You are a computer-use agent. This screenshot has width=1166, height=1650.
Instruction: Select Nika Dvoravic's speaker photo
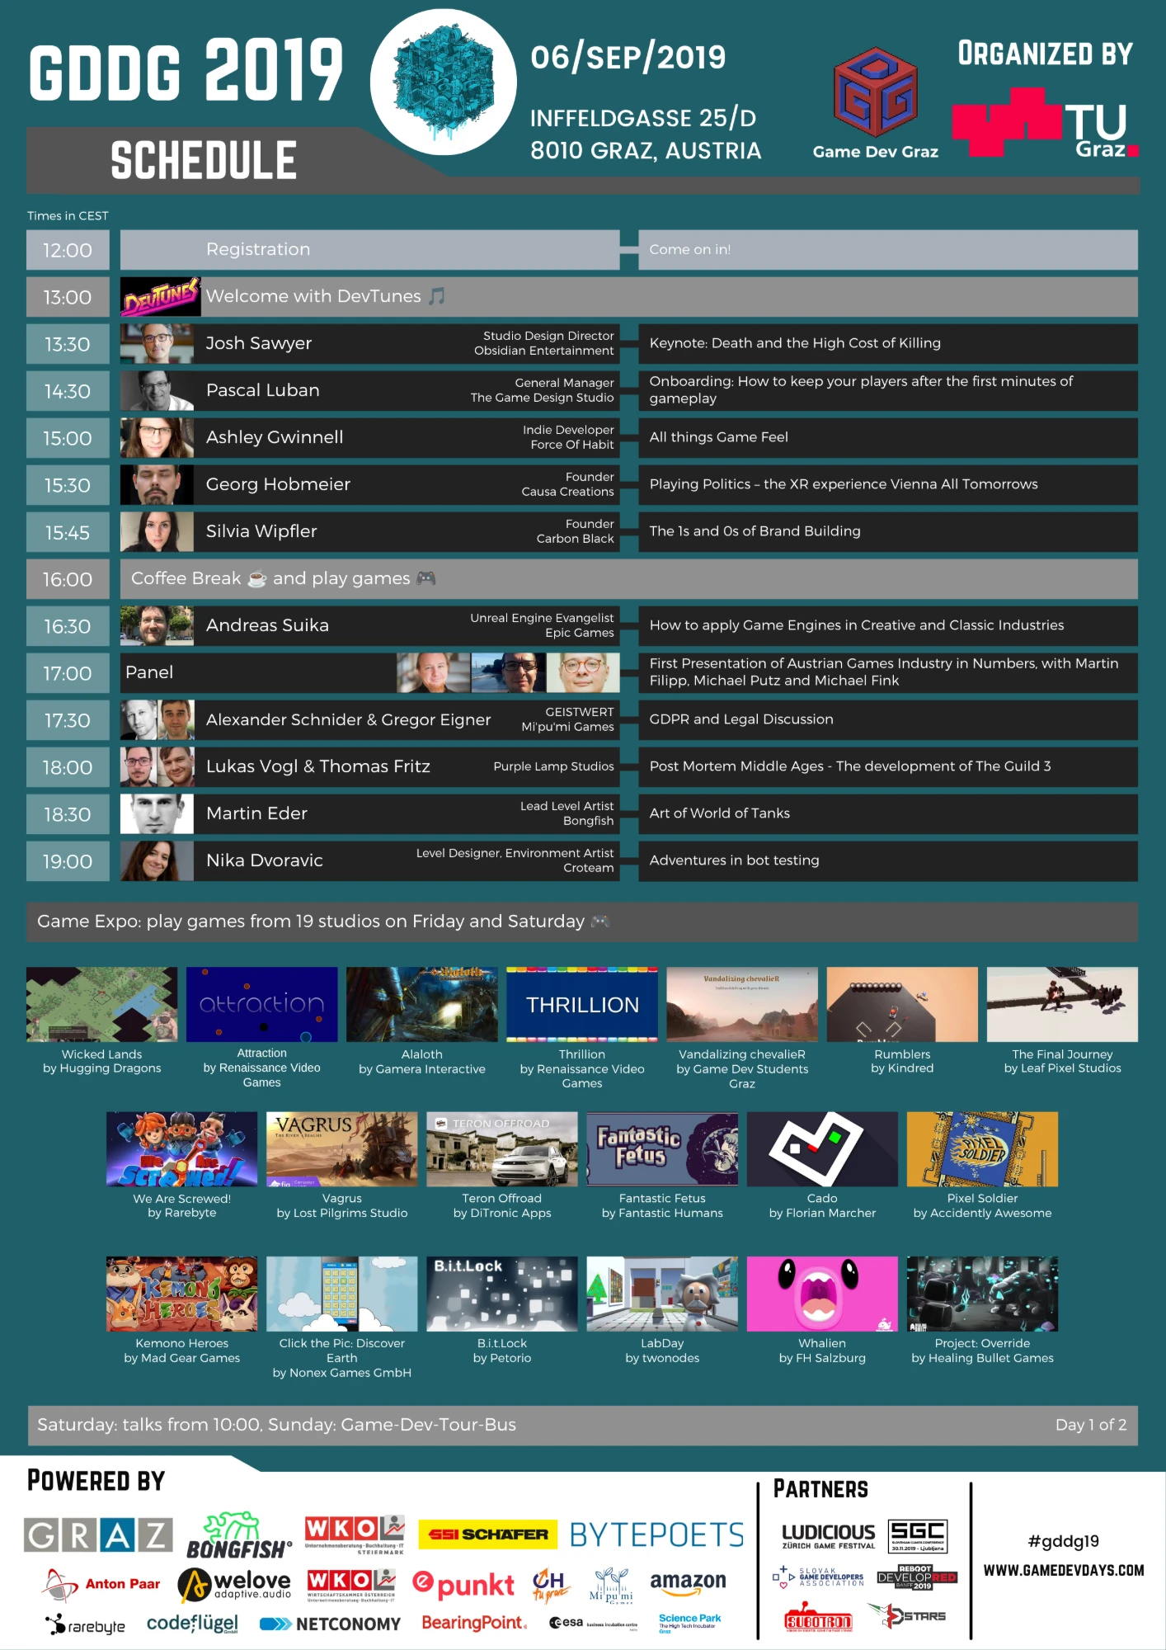157,861
